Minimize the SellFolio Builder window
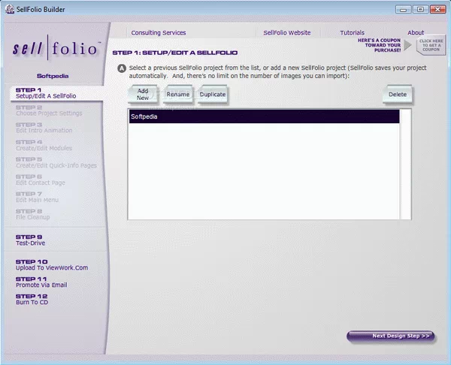Image resolution: width=451 pixels, height=365 pixels. (403, 10)
